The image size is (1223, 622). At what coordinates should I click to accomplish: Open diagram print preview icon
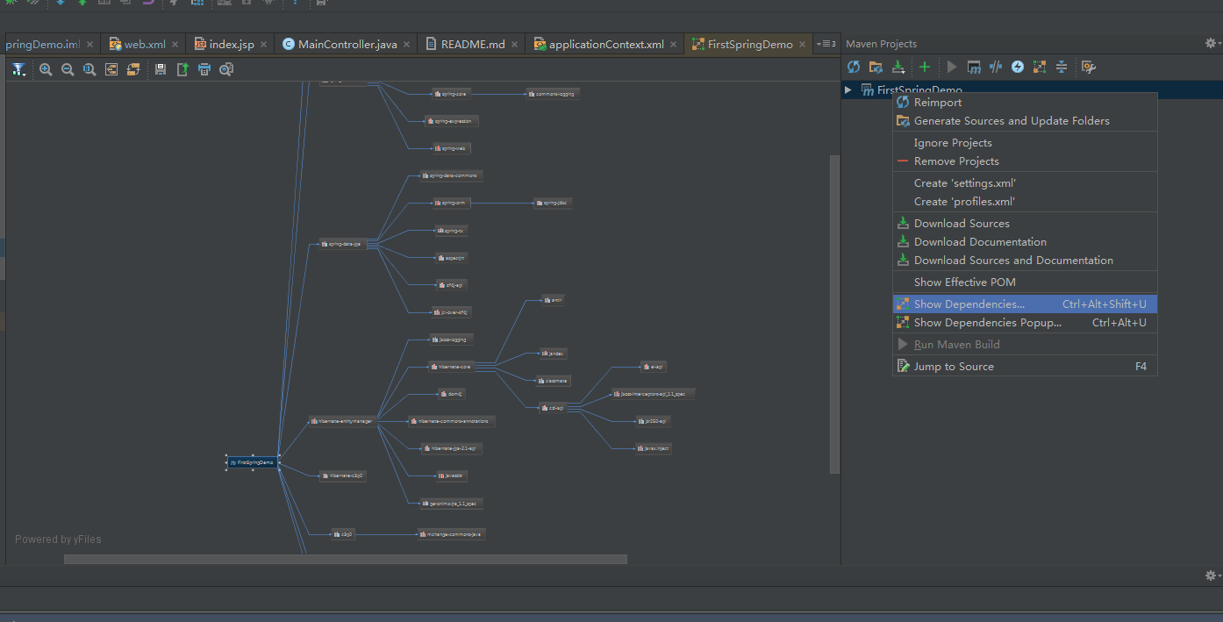226,69
